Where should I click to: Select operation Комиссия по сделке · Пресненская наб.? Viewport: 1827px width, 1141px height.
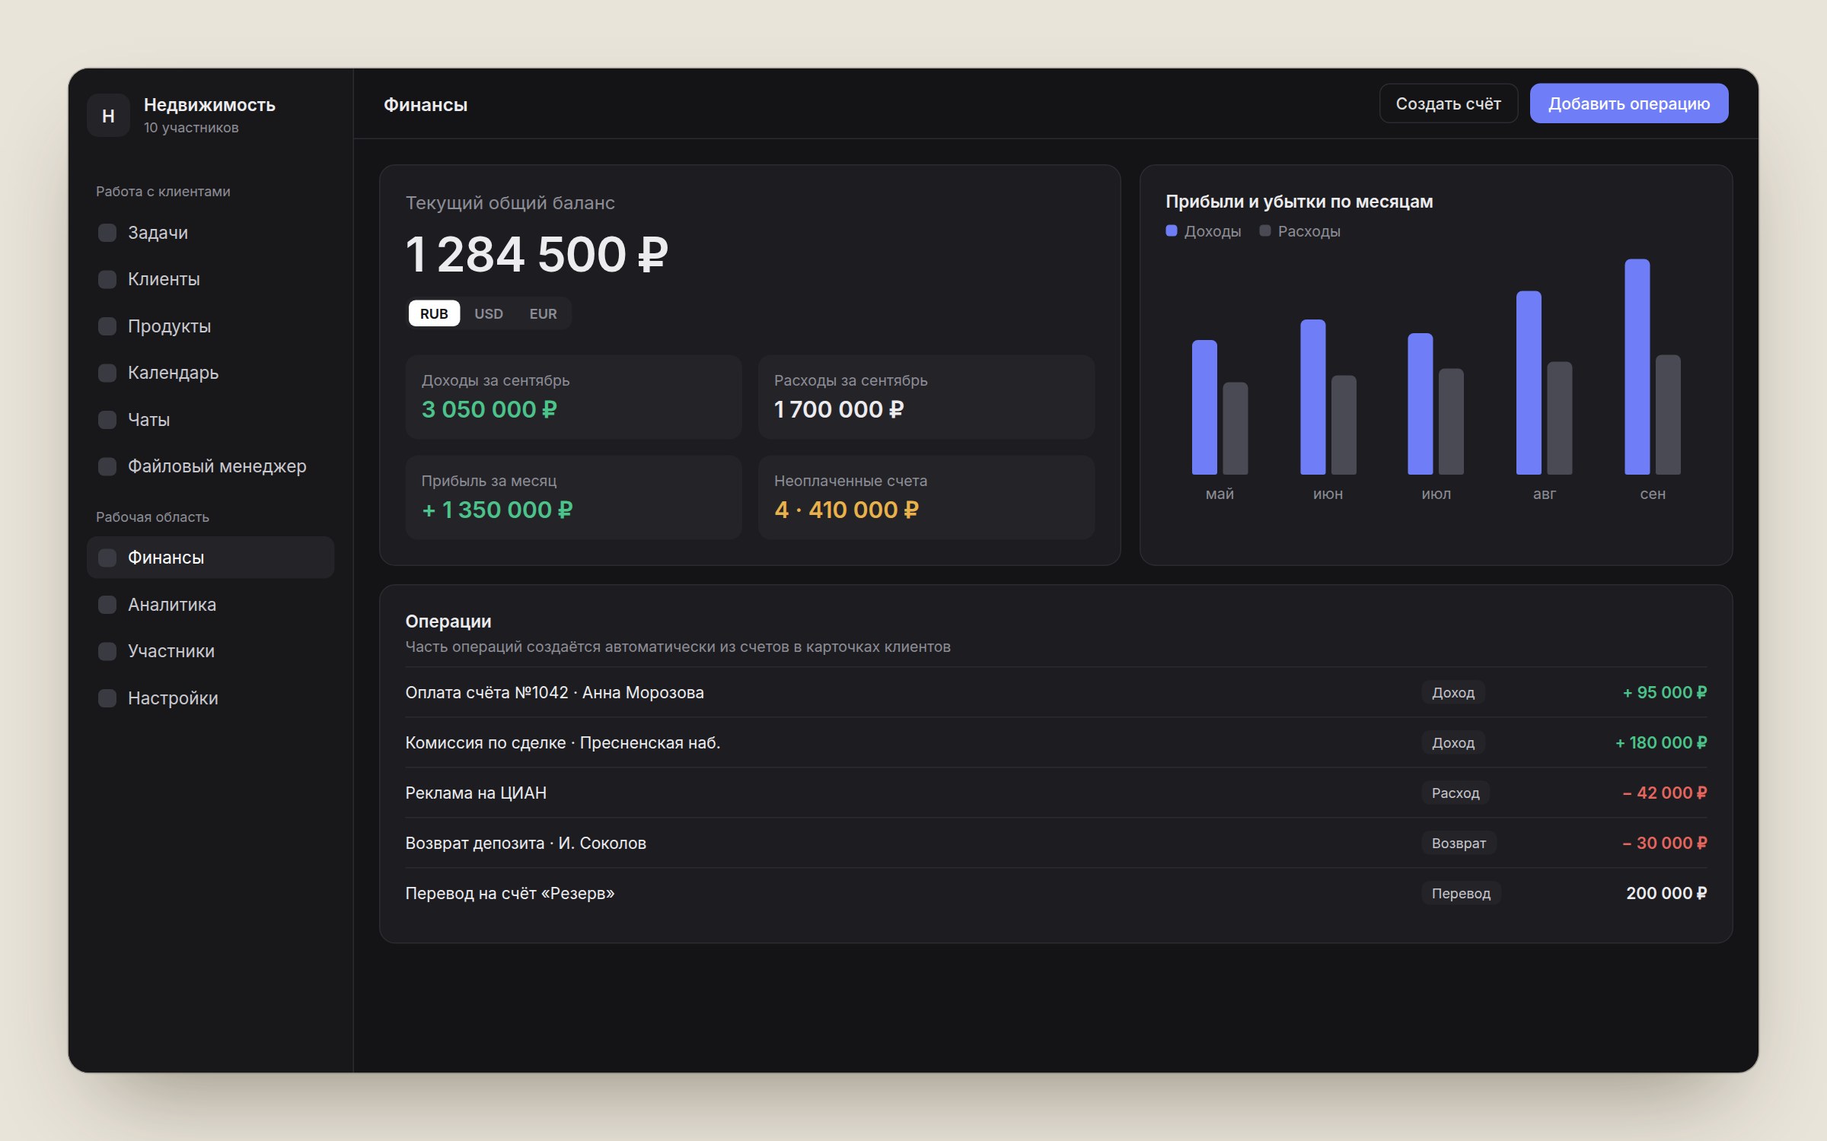(x=1056, y=742)
